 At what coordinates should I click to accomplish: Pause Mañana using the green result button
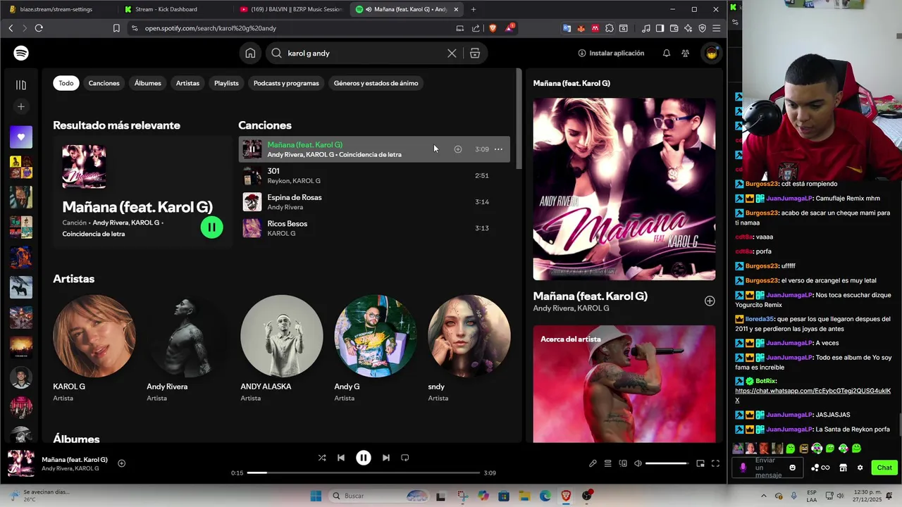point(211,227)
